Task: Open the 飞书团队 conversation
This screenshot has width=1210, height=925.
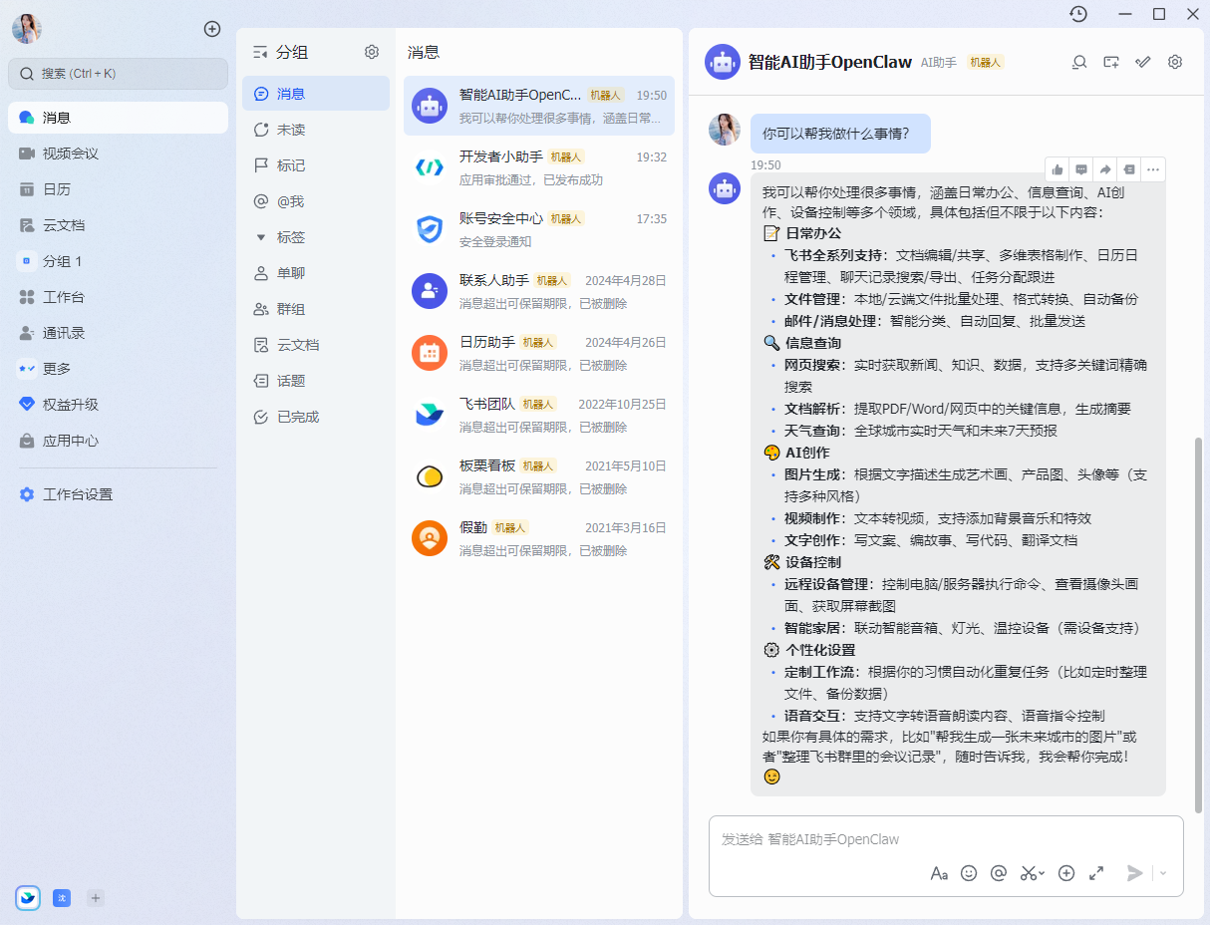Action: pos(539,415)
